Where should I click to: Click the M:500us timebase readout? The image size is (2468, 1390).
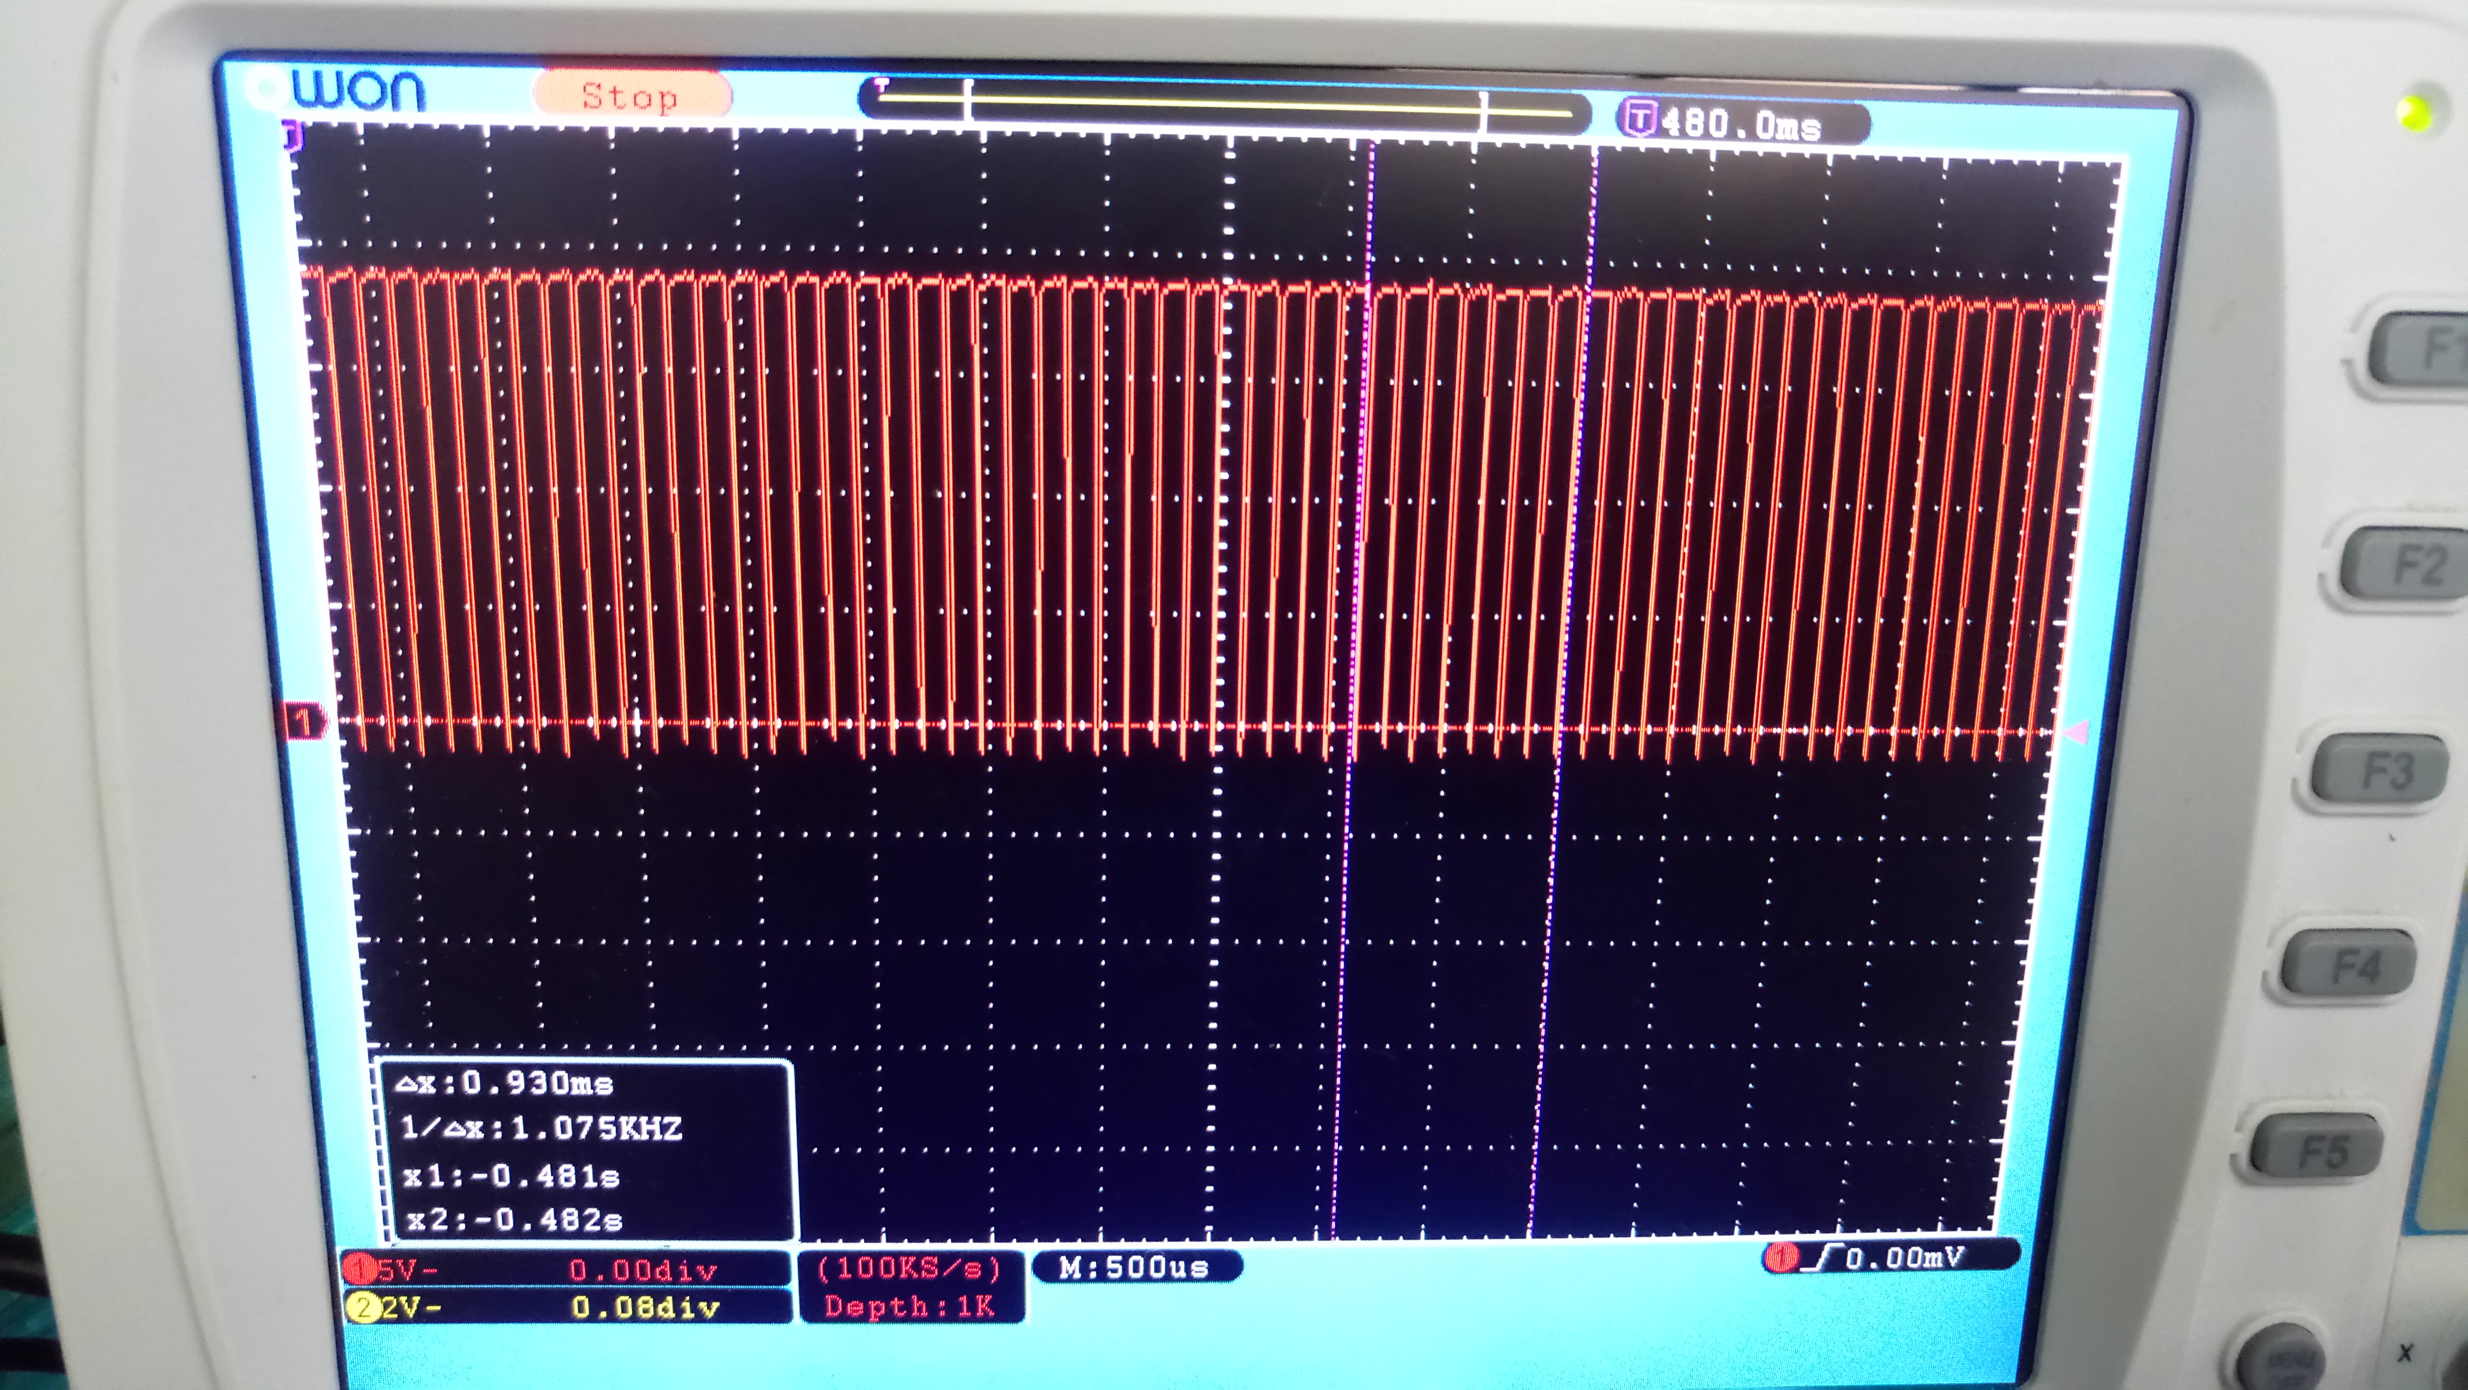pyautogui.click(x=1136, y=1267)
